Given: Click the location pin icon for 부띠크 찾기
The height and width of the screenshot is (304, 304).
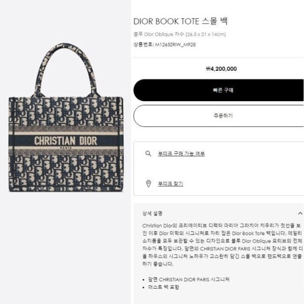Looking at the screenshot, I should pos(148,184).
